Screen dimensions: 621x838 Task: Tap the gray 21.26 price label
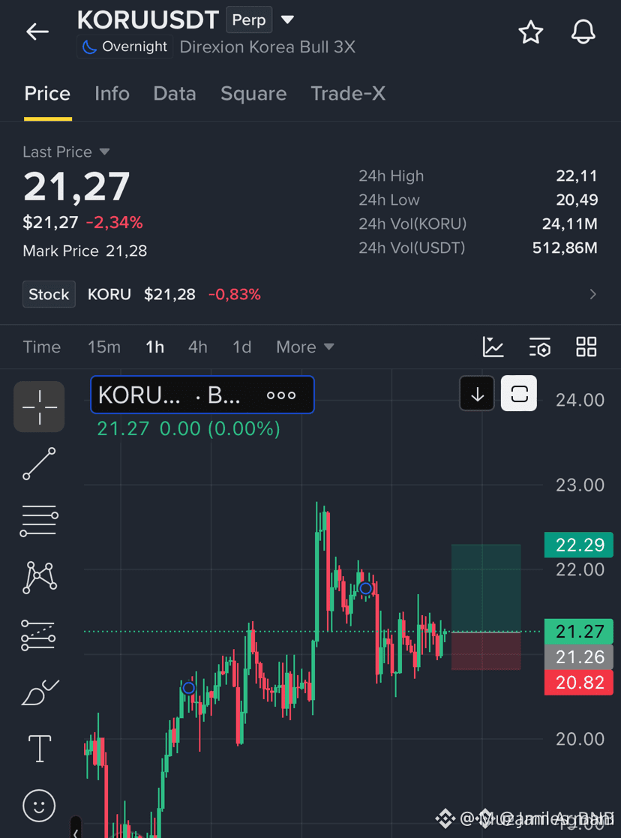click(x=579, y=657)
